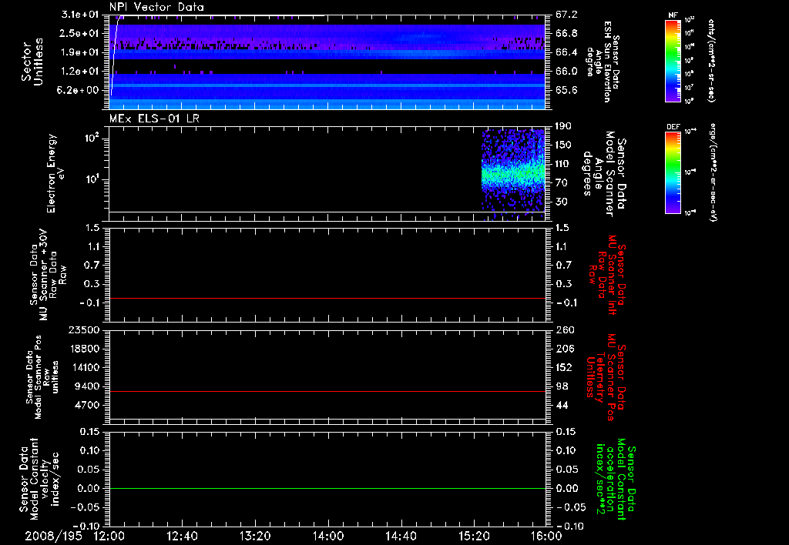Click the 44 telemetry tick value
Screen dimensions: 789x545
tap(562, 405)
